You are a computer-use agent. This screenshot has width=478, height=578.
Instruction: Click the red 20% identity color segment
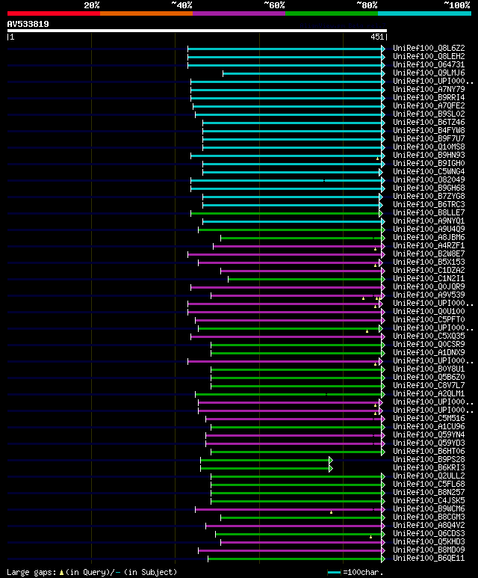(x=53, y=13)
